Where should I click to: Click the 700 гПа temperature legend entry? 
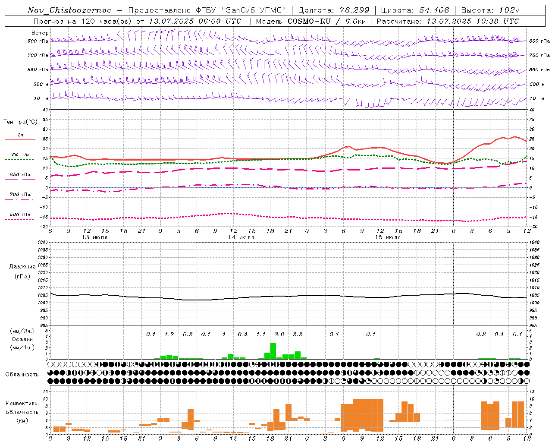(x=20, y=195)
